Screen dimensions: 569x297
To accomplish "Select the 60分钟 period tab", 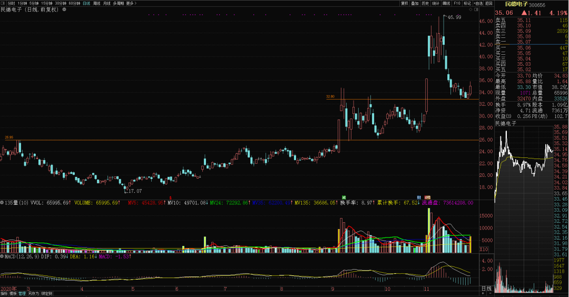I will (74, 3).
